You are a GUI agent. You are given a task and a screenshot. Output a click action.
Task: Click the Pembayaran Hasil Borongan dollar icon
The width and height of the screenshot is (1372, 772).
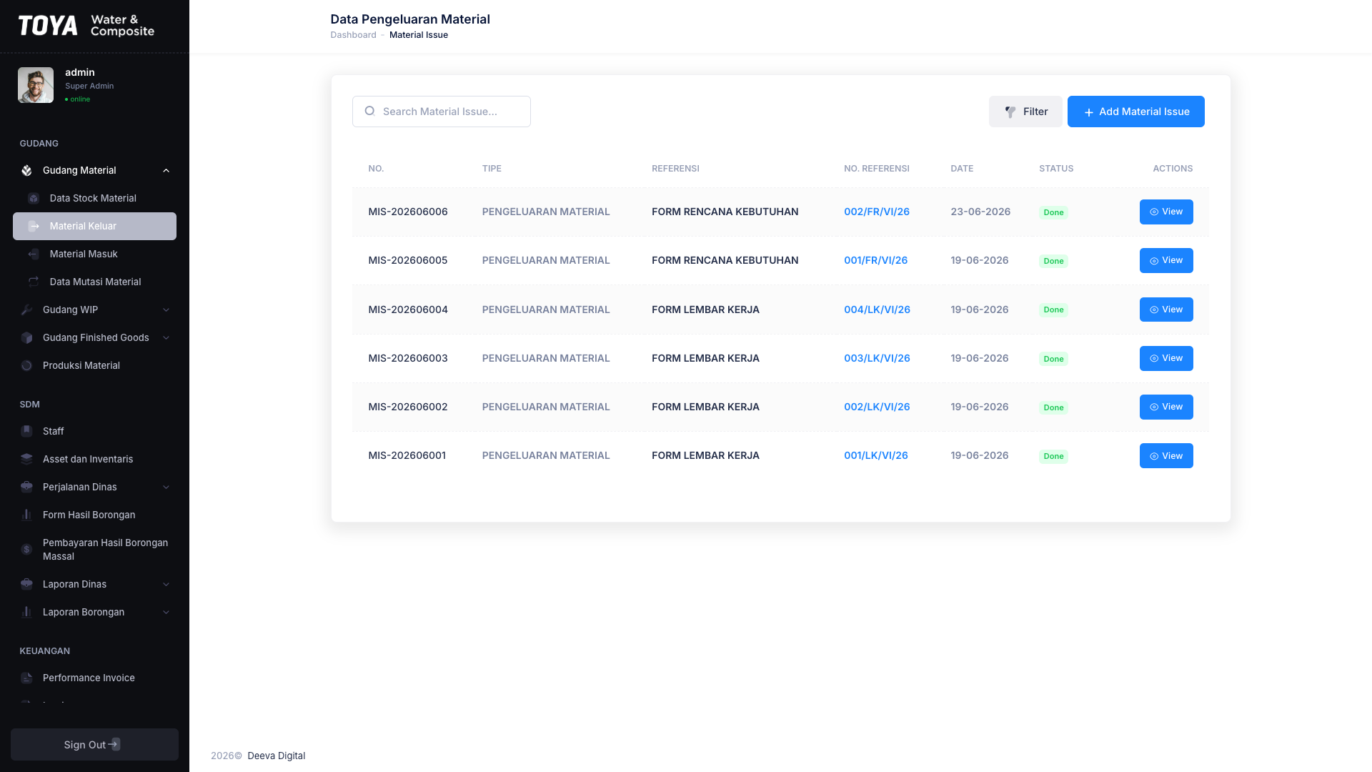click(x=26, y=550)
